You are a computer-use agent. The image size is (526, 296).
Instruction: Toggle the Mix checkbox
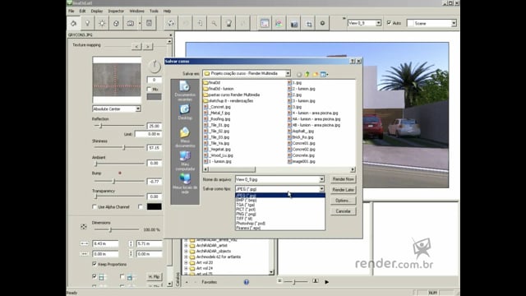[149, 90]
